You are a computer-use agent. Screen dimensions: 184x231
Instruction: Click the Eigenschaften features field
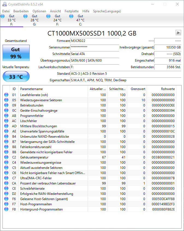pyautogui.click(x=126, y=80)
